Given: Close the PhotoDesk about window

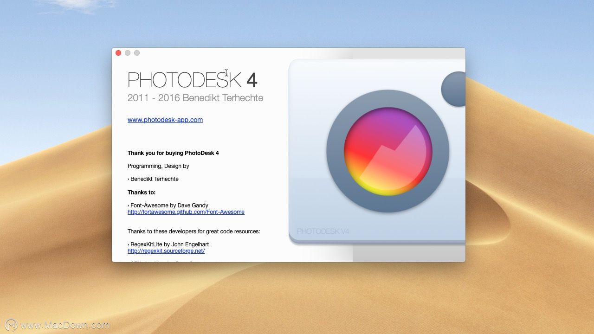Looking at the screenshot, I should (118, 53).
